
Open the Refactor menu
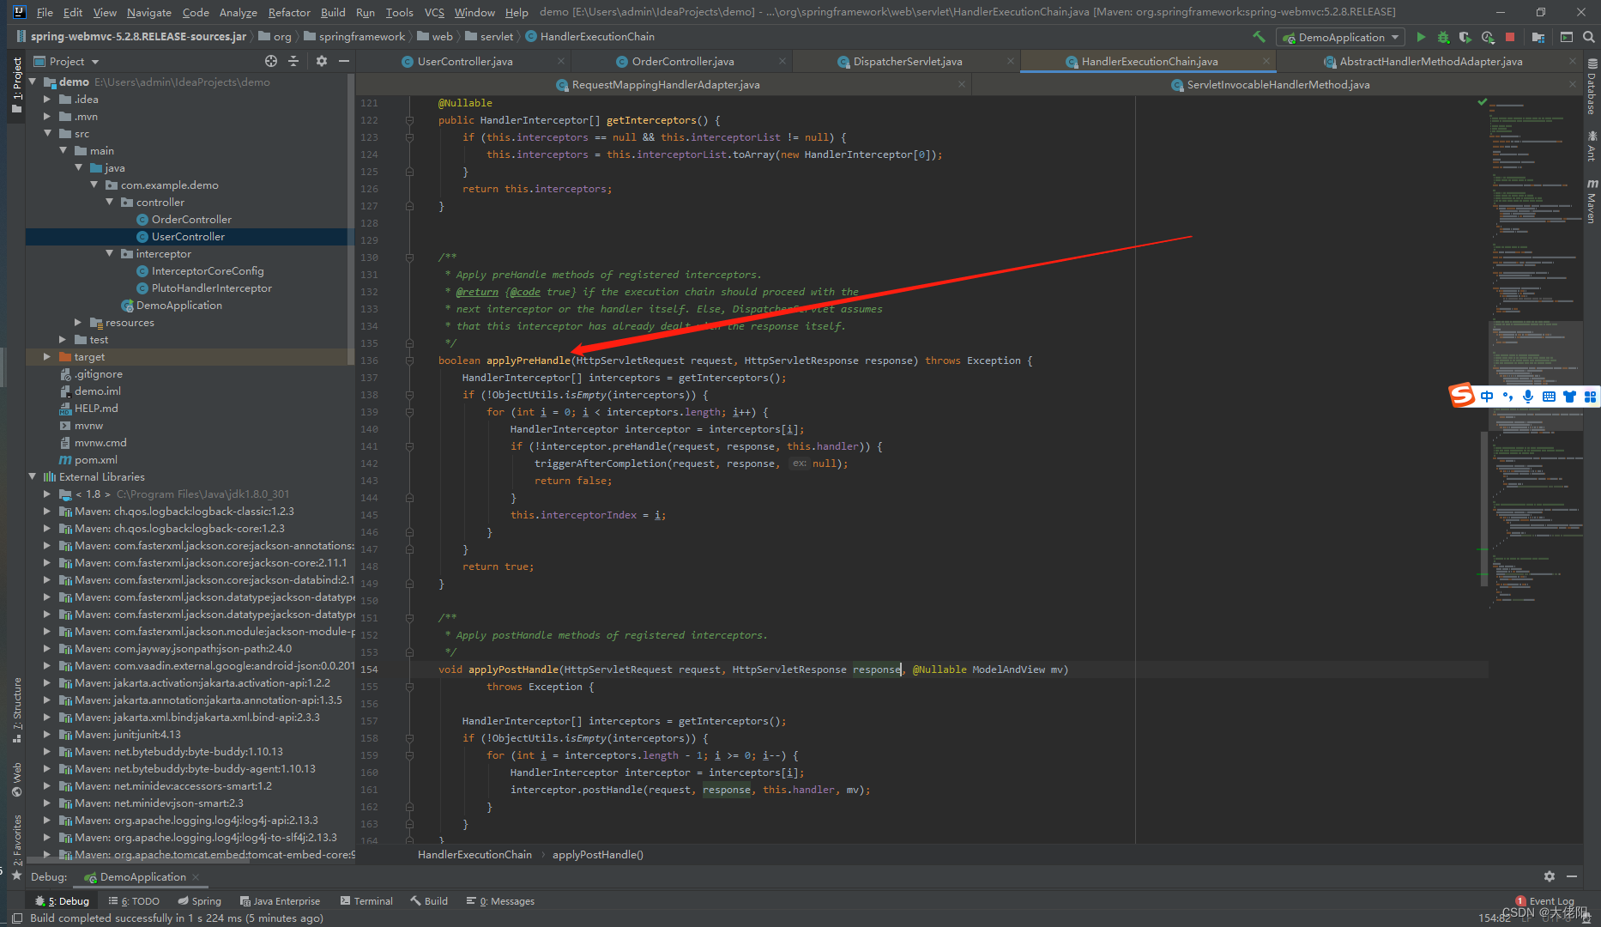[x=289, y=12]
